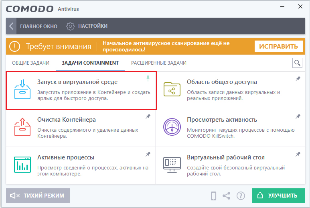Screen dimensions: 310x208
Task: Click the muted speaker icon
Action: coord(15,196)
